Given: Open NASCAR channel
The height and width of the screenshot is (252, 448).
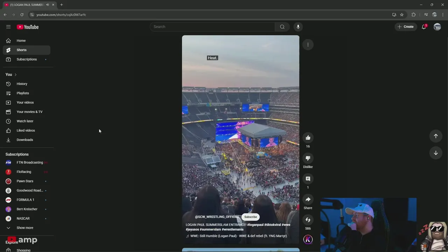Looking at the screenshot, I should [x=27, y=218].
